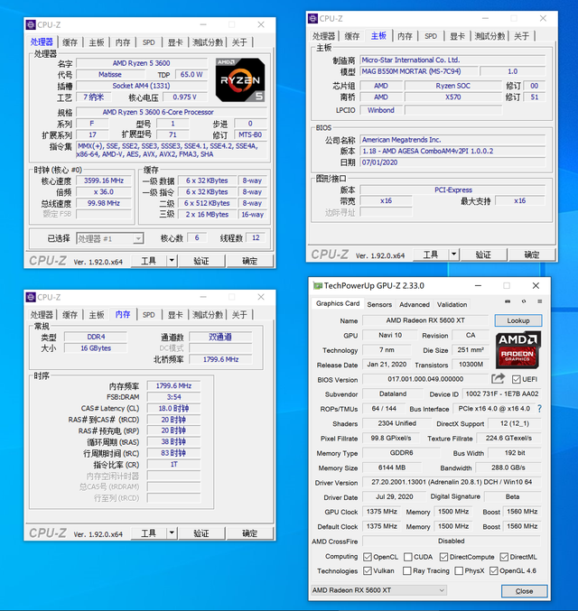This screenshot has height=611, width=578.
Task: Toggle the Ray Tracing checkbox
Action: click(406, 570)
